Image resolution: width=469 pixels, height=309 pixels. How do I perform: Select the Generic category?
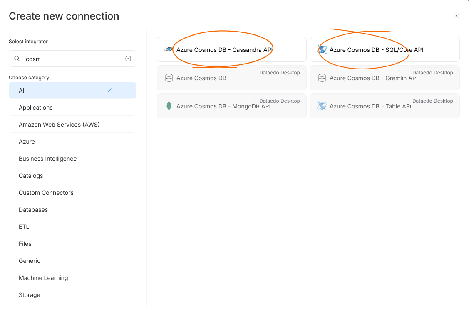73,261
